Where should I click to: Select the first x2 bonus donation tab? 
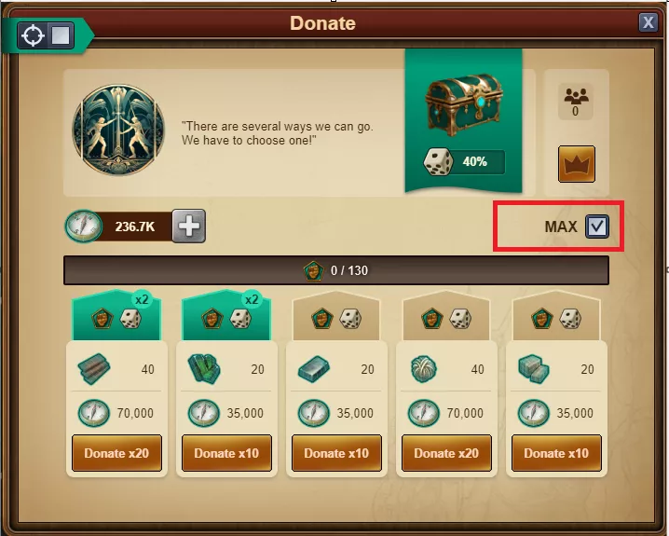tap(116, 316)
